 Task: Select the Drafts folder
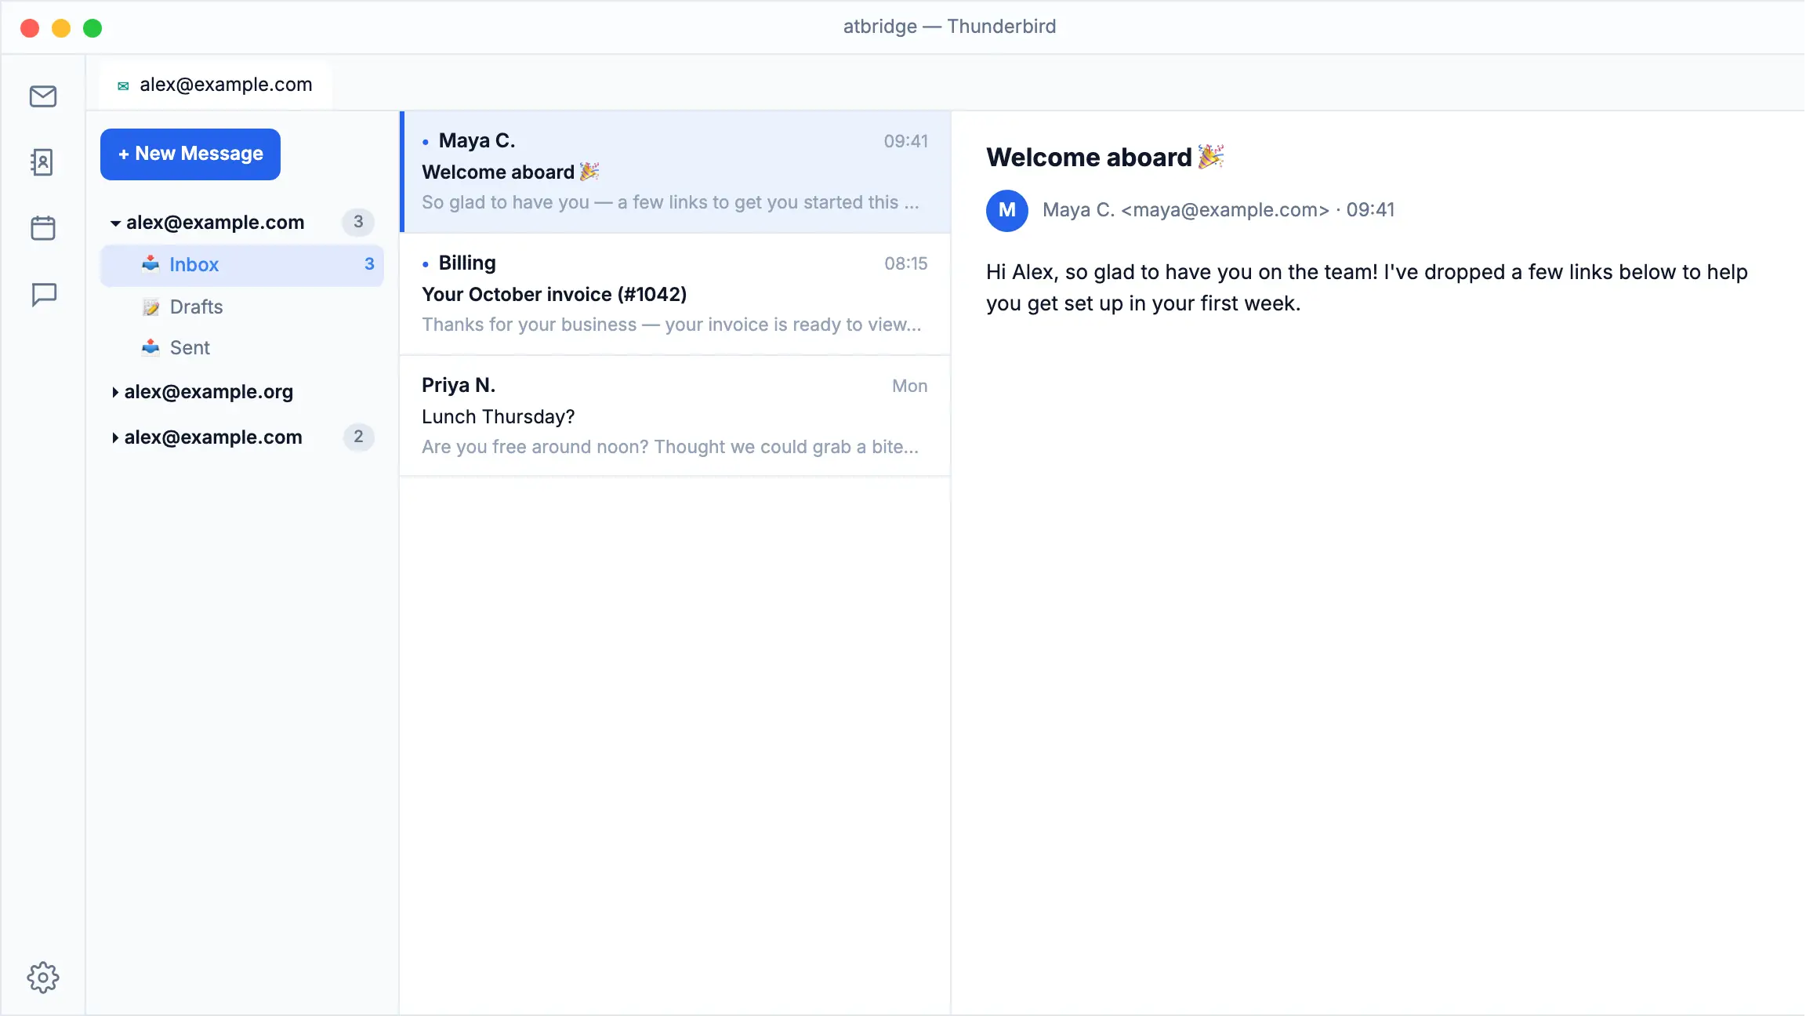click(242, 307)
